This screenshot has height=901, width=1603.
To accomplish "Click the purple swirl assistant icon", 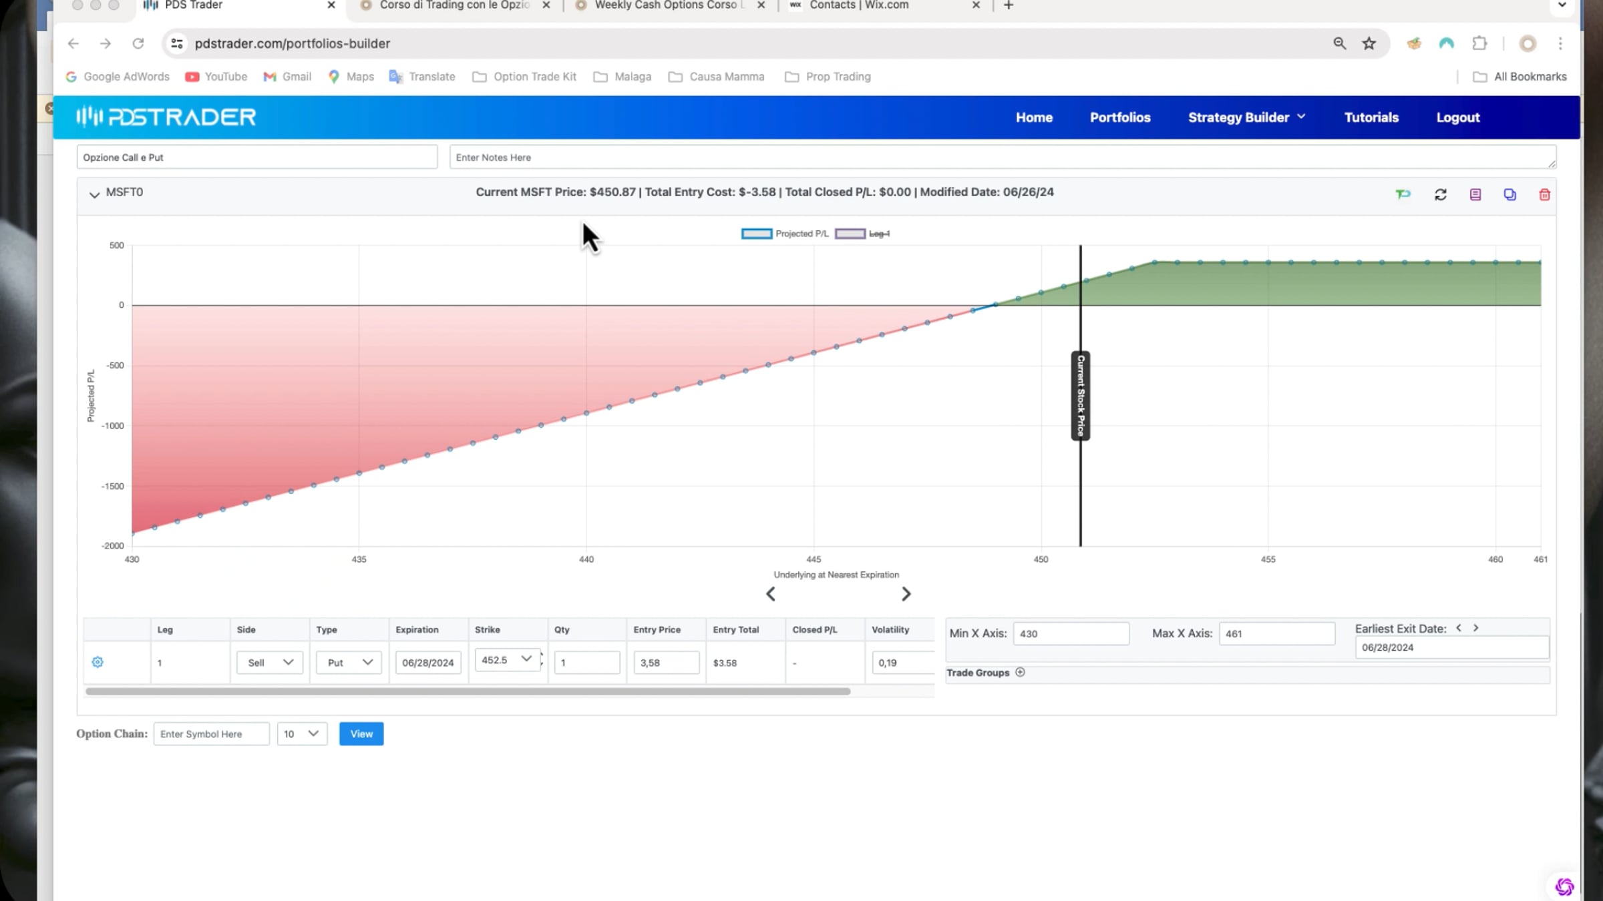I will (x=1564, y=886).
